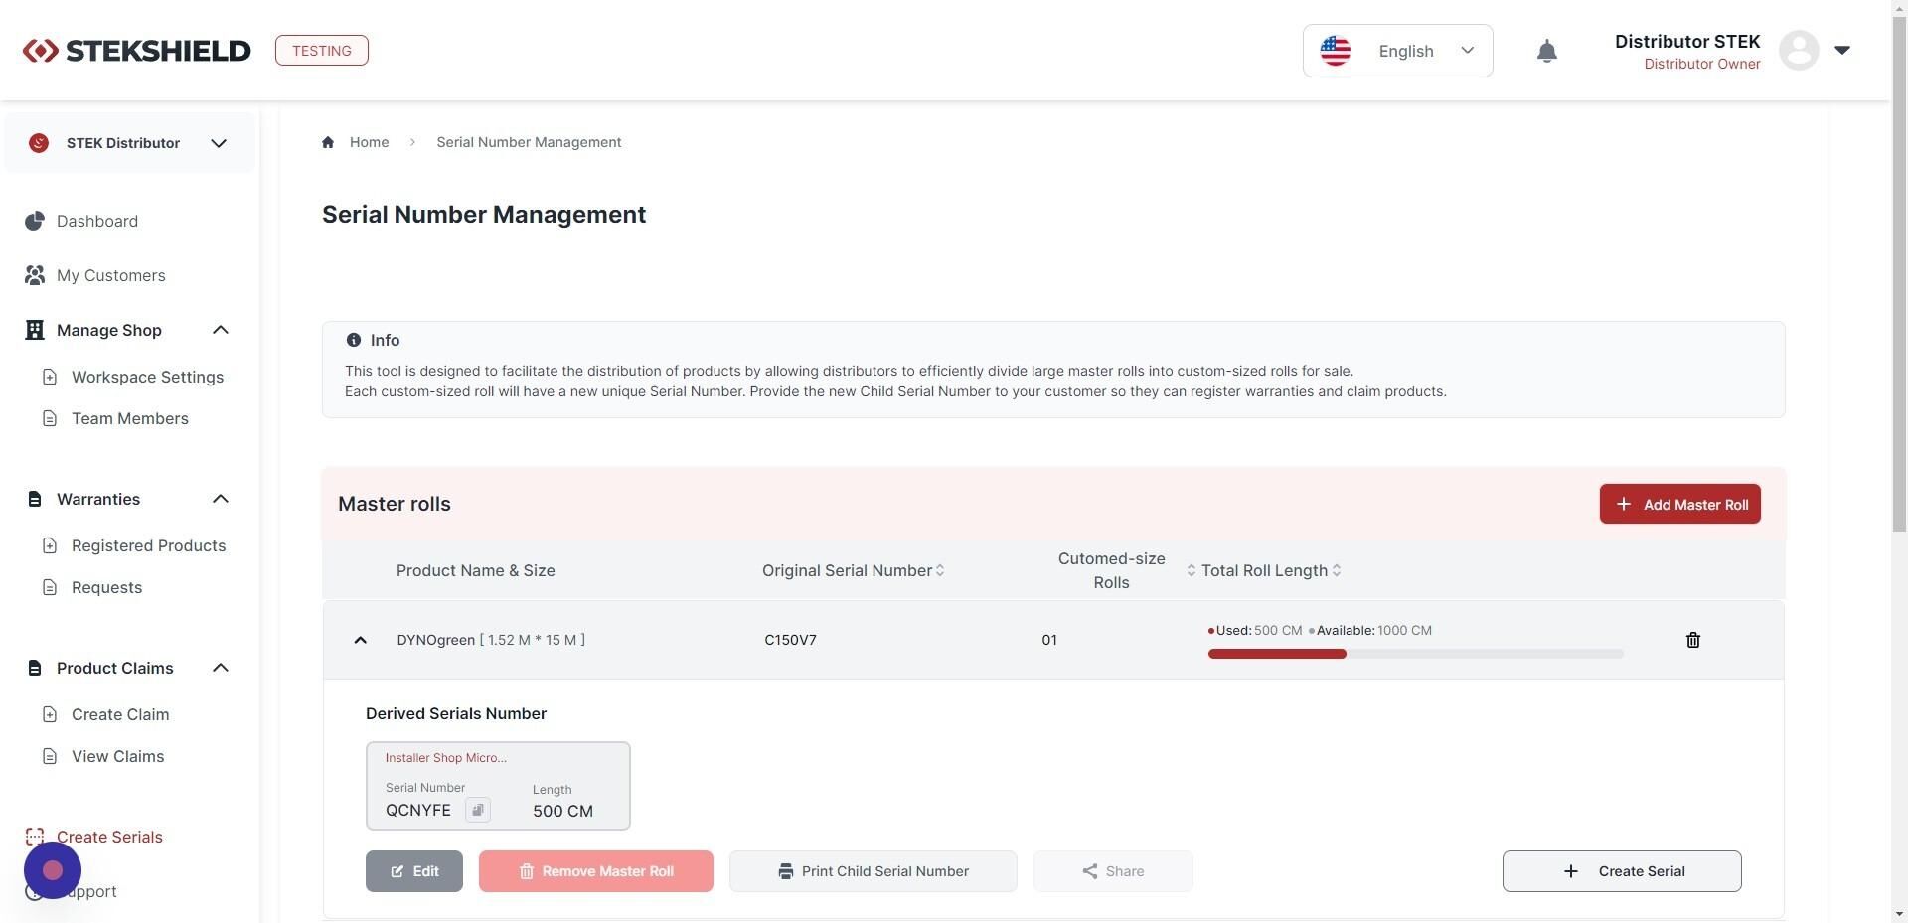
Task: Open the user account dropdown arrow
Action: [1841, 51]
